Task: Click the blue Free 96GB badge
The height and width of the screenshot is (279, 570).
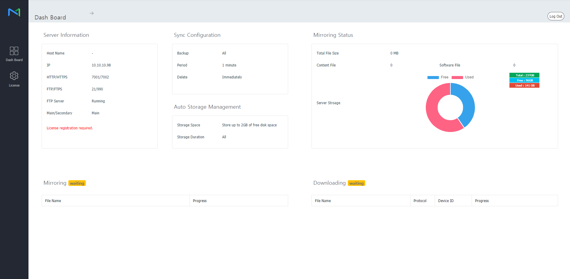Action: [524, 81]
